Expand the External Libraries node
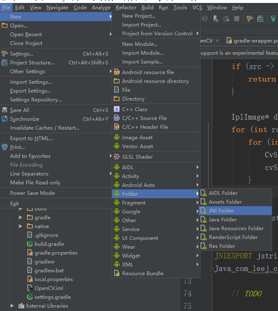Image resolution: width=278 pixels, height=311 pixels. (12, 306)
